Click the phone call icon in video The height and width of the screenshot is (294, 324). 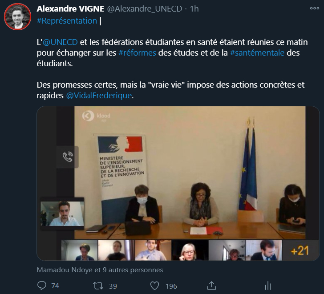[68, 157]
